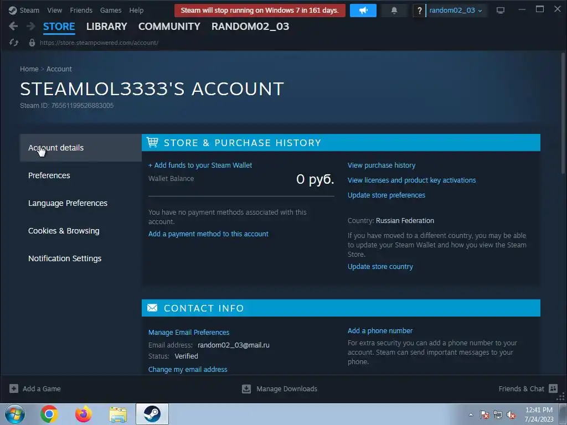This screenshot has width=567, height=425.
Task: Click the padlock secure site icon
Action: tap(32, 43)
